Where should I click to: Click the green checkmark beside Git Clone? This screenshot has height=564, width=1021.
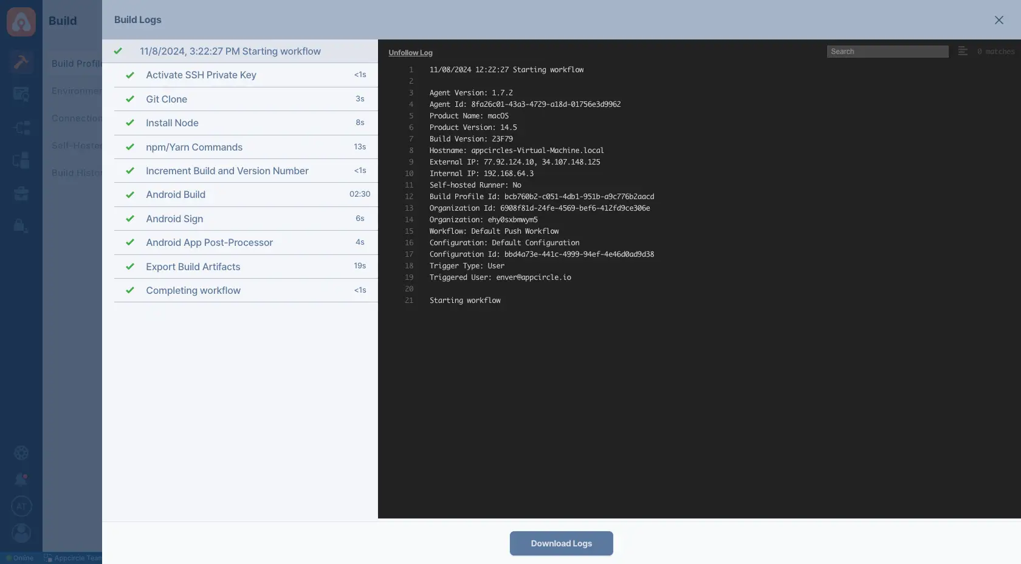coord(130,99)
